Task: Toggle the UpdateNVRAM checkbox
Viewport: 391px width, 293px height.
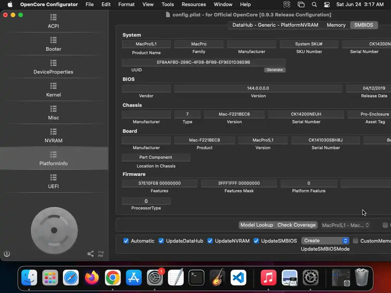Action: [x=210, y=241]
